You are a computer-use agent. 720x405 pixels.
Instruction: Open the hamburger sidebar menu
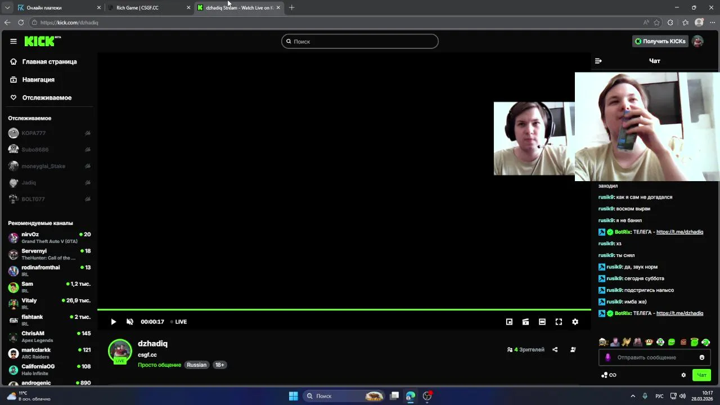tap(13, 41)
